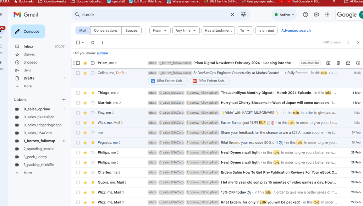
Task: Open Word attachment Rifat Erdem Sah
Action: pos(168,81)
